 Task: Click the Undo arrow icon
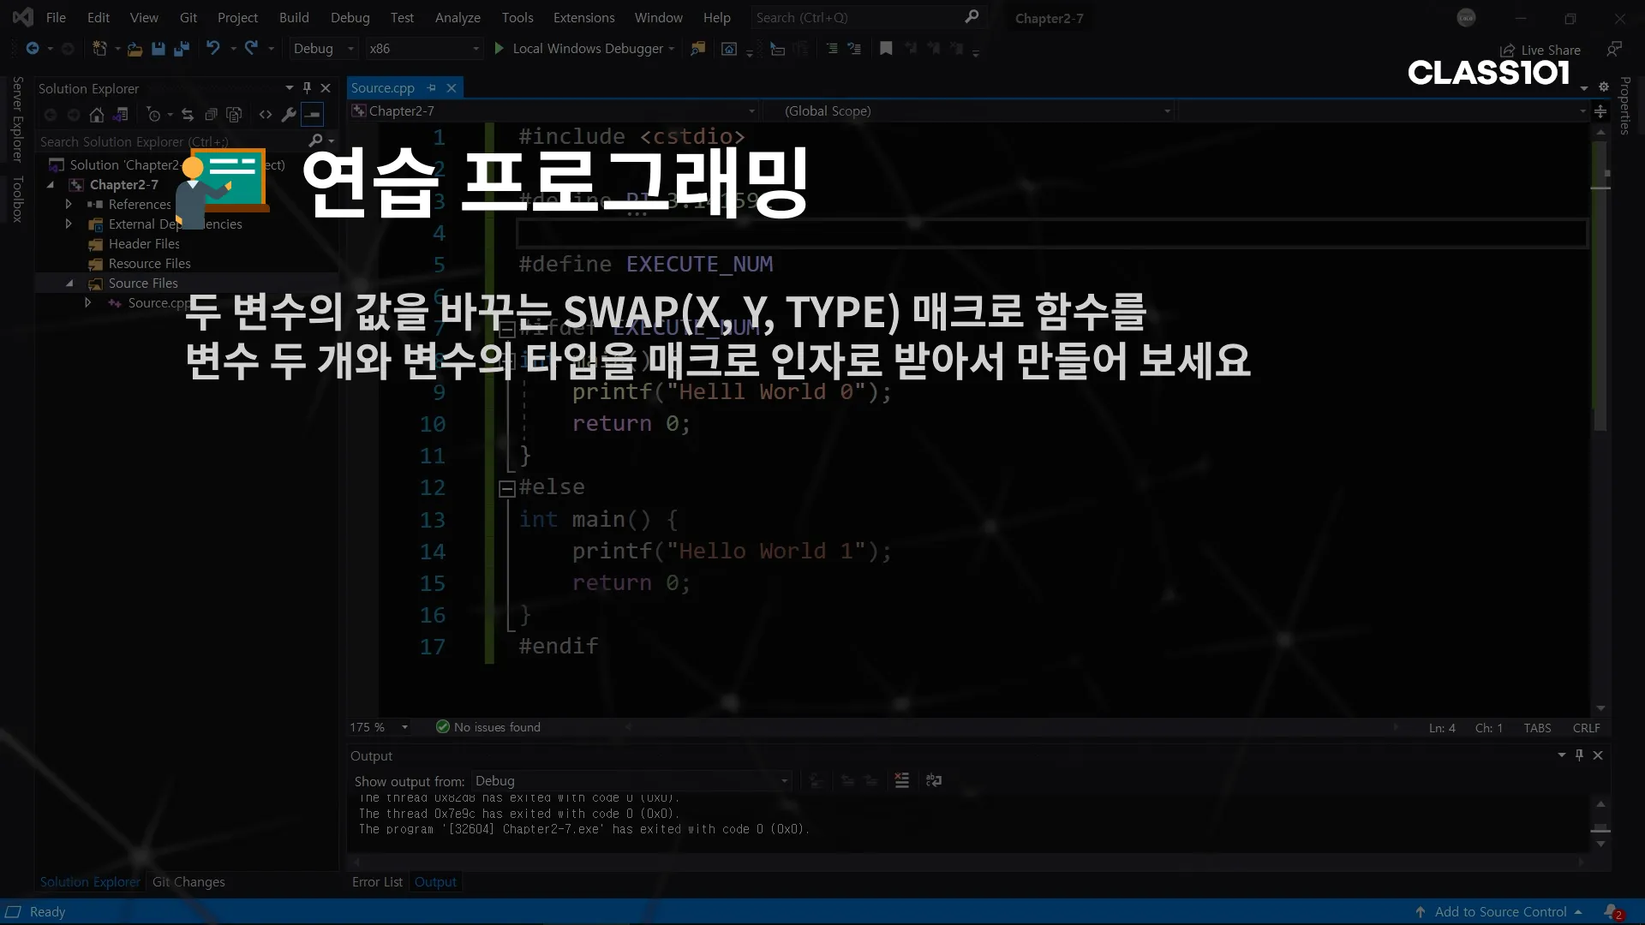tap(213, 49)
